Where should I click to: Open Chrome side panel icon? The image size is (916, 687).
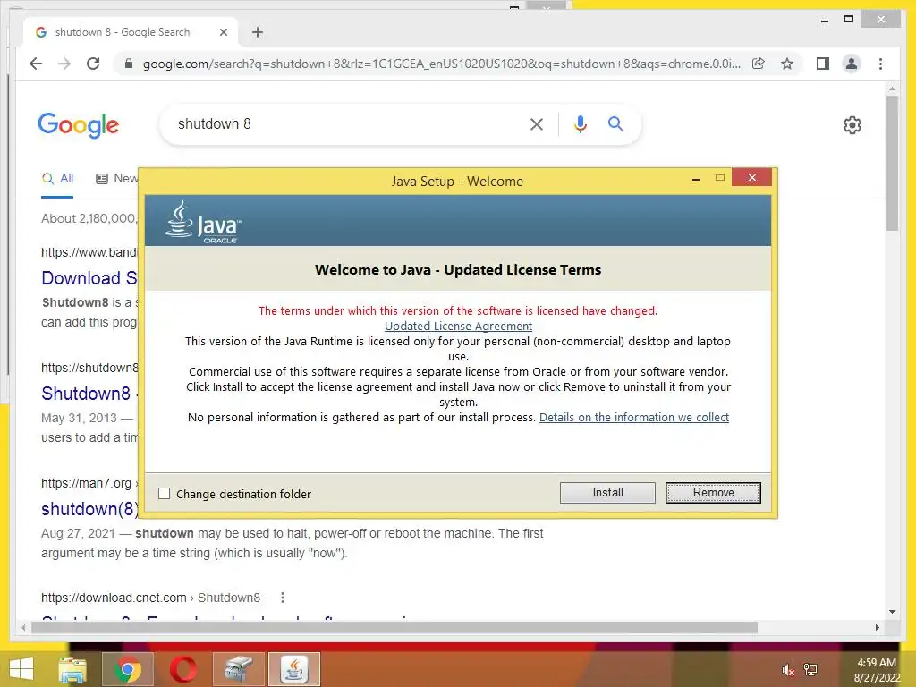(x=823, y=64)
